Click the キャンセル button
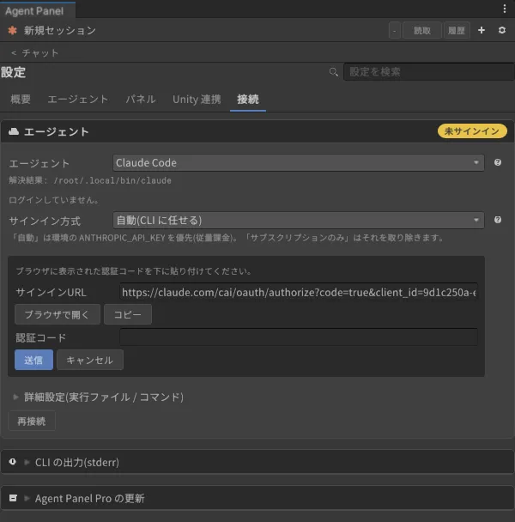Screen dimensions: 515x522 point(90,360)
